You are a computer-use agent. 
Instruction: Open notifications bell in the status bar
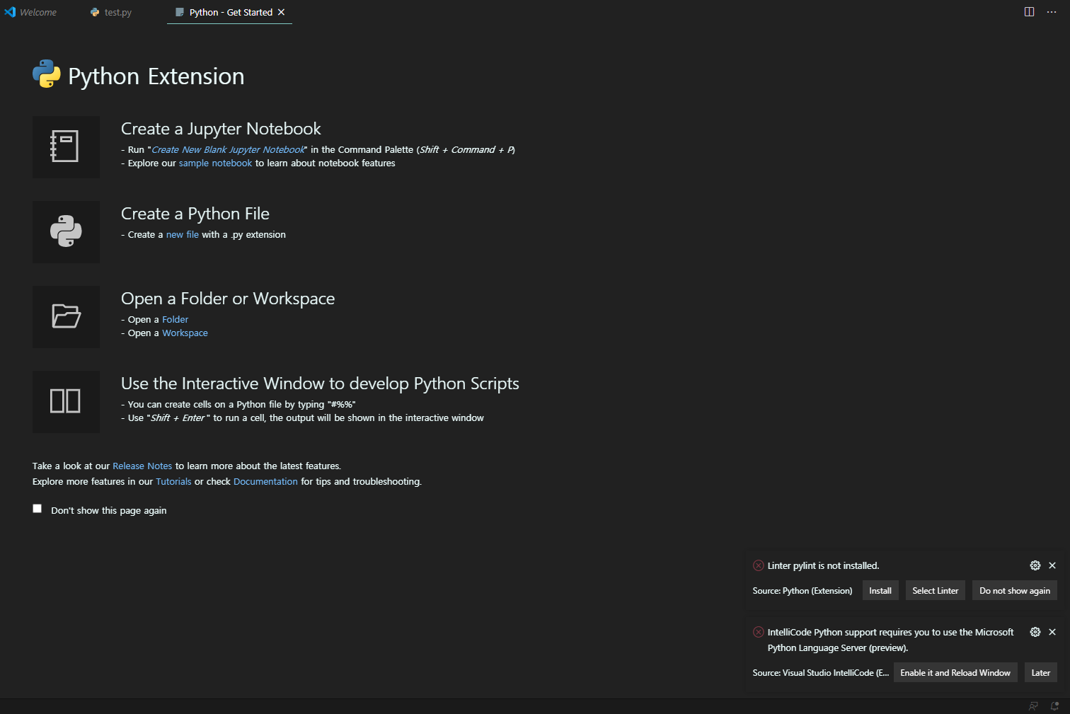pyautogui.click(x=1054, y=706)
